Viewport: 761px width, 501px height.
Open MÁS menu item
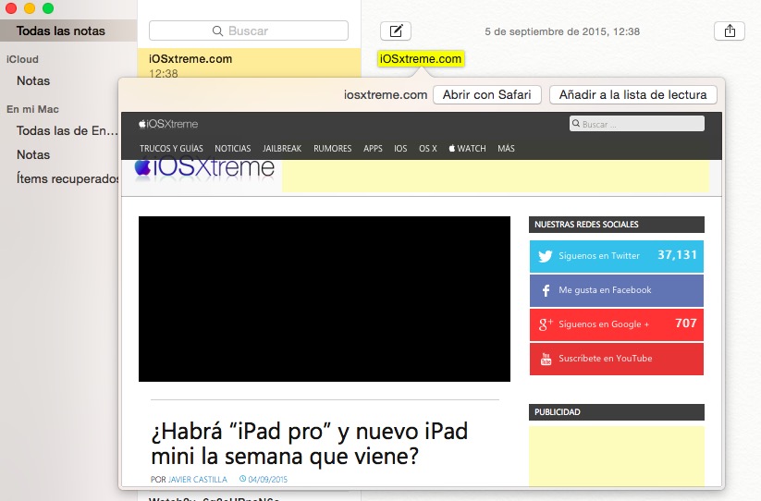pos(506,149)
